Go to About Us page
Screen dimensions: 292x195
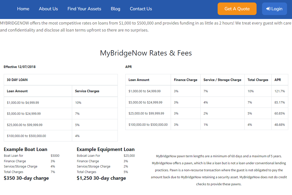pyautogui.click(x=48, y=9)
